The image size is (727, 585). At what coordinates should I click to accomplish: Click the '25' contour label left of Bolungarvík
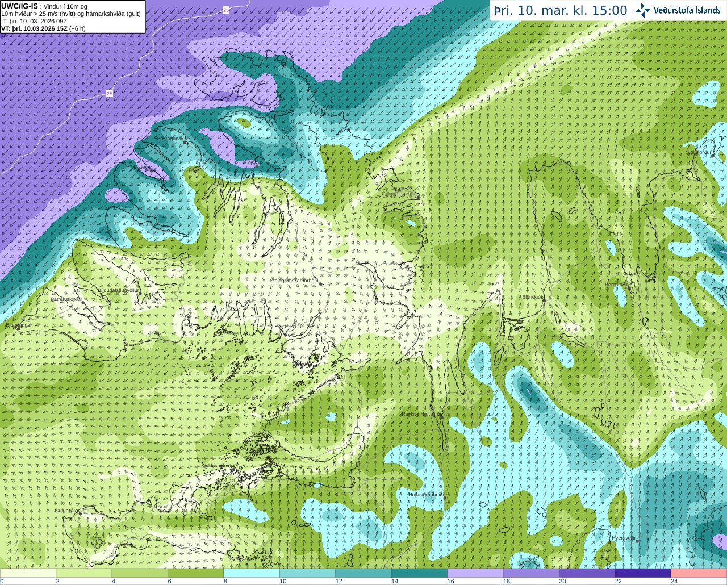click(x=110, y=93)
